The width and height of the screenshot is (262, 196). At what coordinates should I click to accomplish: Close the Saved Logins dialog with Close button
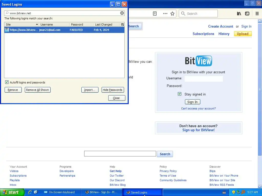click(117, 98)
